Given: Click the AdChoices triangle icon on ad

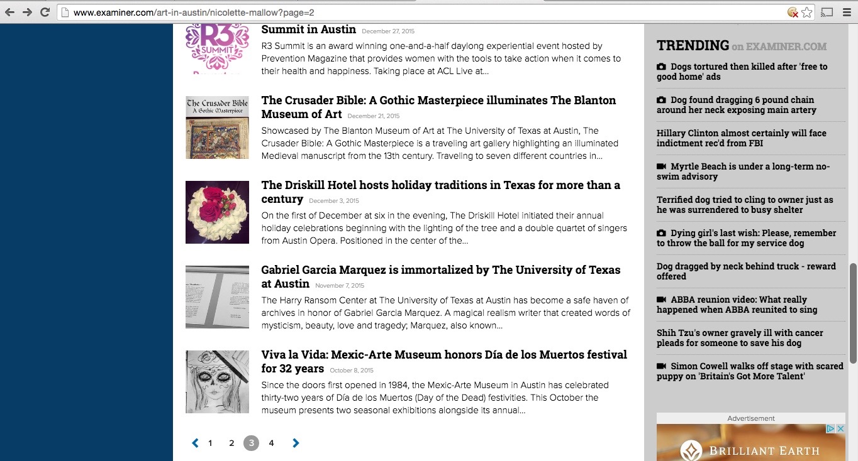Looking at the screenshot, I should tap(830, 429).
